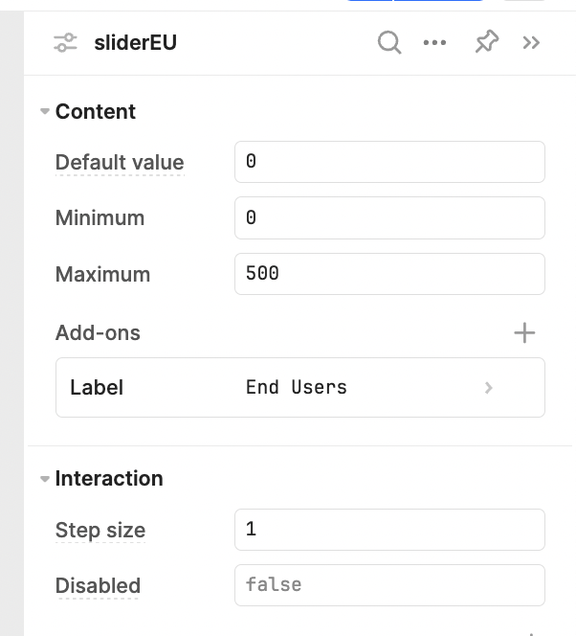Collapse the Interaction section triangle
This screenshot has width=576, height=636.
coord(45,479)
